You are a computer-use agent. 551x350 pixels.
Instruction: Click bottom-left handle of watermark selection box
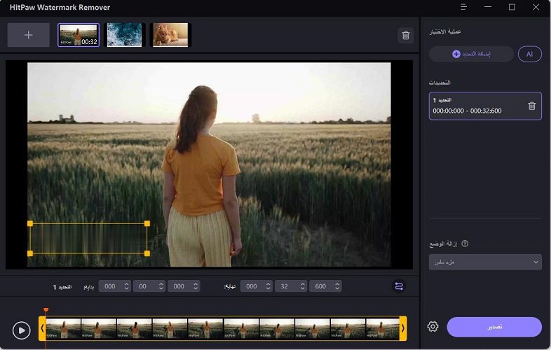[30, 253]
